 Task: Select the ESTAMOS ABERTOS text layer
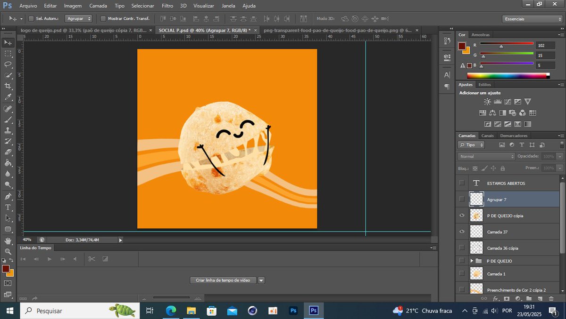click(x=506, y=183)
